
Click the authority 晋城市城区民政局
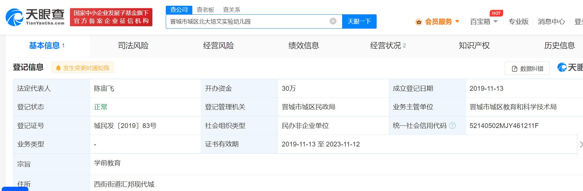click(x=309, y=107)
